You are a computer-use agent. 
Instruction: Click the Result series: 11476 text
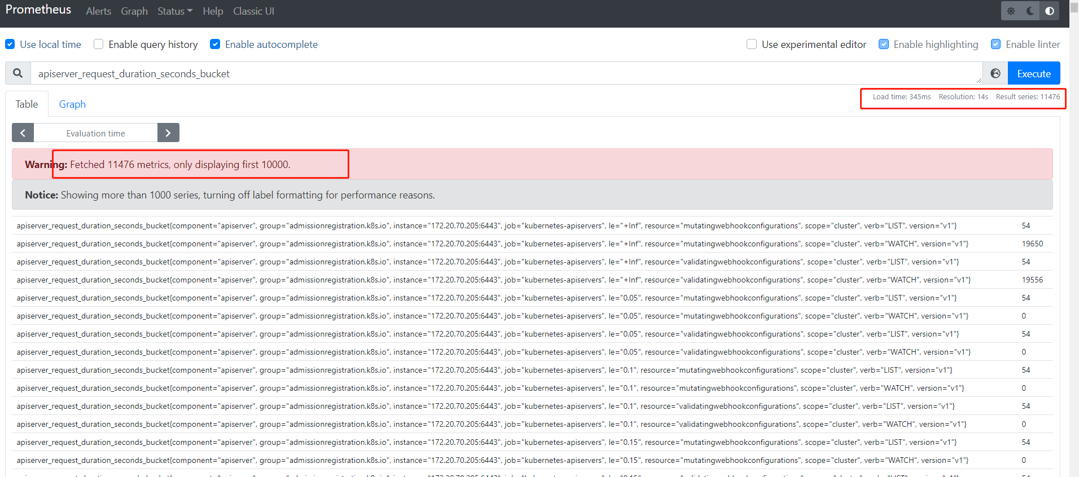(x=1028, y=97)
